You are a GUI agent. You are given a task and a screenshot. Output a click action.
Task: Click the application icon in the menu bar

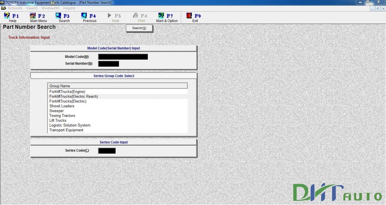coord(3,8)
